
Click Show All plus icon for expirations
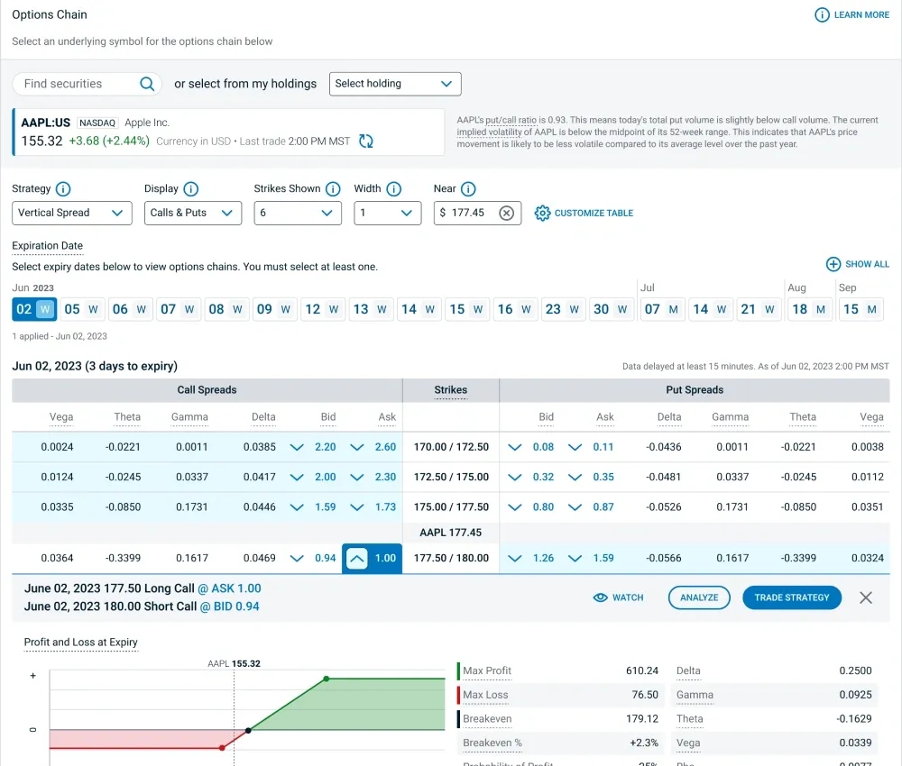click(833, 264)
